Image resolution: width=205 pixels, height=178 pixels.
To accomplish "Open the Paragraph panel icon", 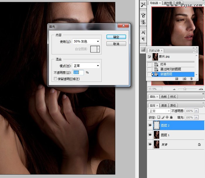I will tap(143, 39).
